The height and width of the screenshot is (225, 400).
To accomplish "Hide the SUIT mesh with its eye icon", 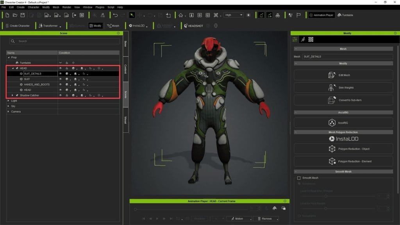I will [60, 79].
